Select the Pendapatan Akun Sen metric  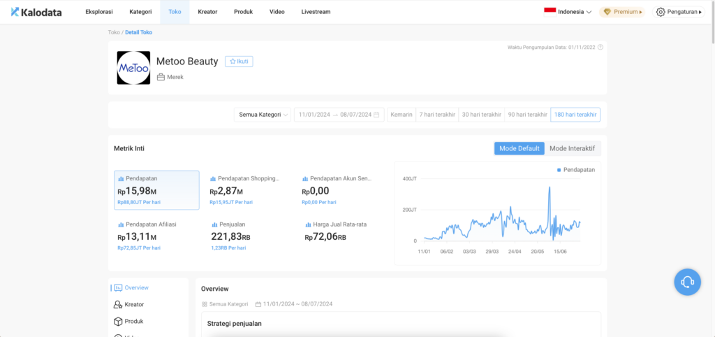click(x=341, y=190)
